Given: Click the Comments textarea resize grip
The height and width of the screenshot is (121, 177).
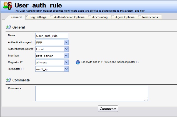Looking at the screenshot, I should click(x=146, y=99).
